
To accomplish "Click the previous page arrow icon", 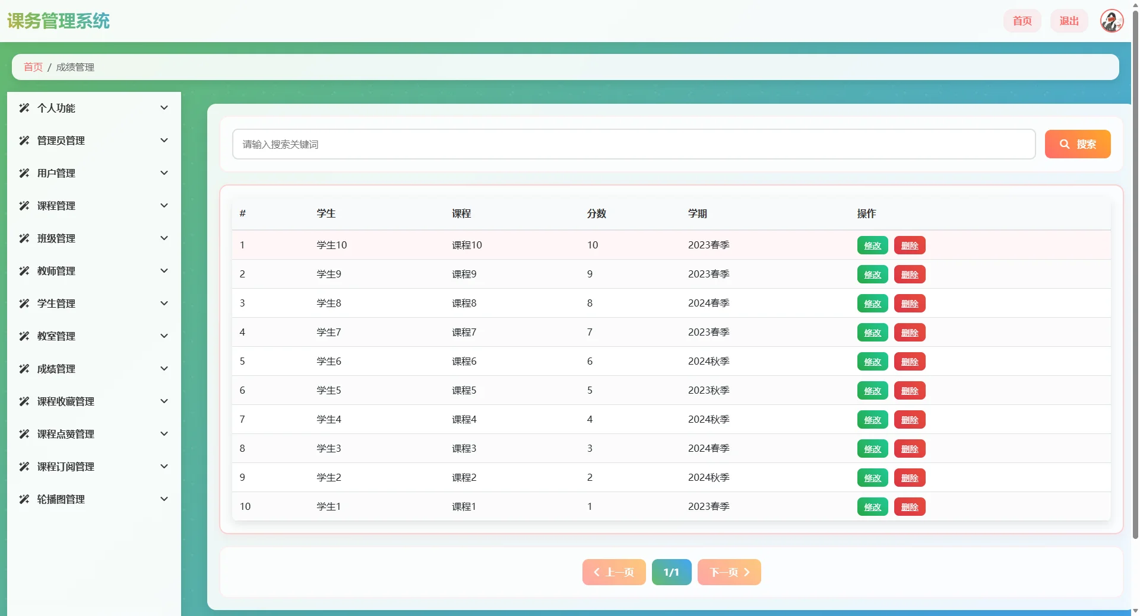I will click(597, 572).
